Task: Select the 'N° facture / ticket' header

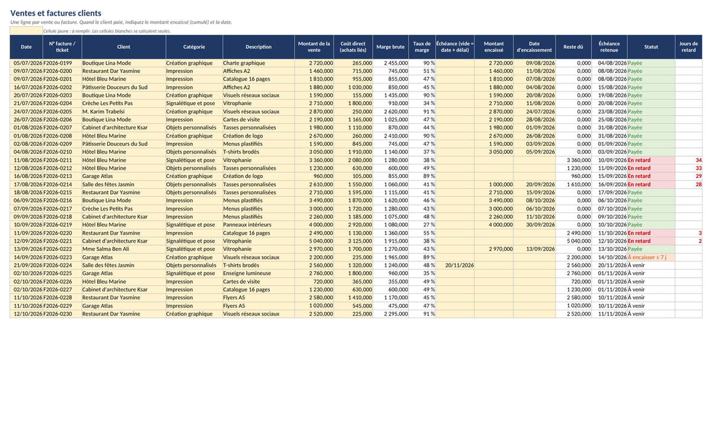Action: coord(62,47)
